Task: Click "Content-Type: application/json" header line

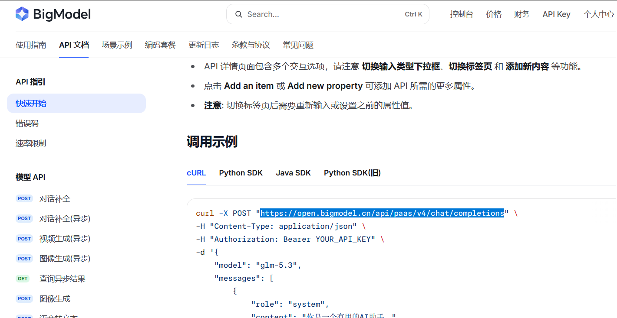Action: pos(281,226)
